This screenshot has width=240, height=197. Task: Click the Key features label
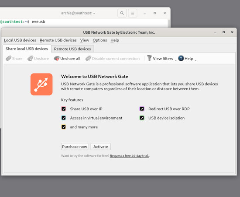click(x=72, y=100)
